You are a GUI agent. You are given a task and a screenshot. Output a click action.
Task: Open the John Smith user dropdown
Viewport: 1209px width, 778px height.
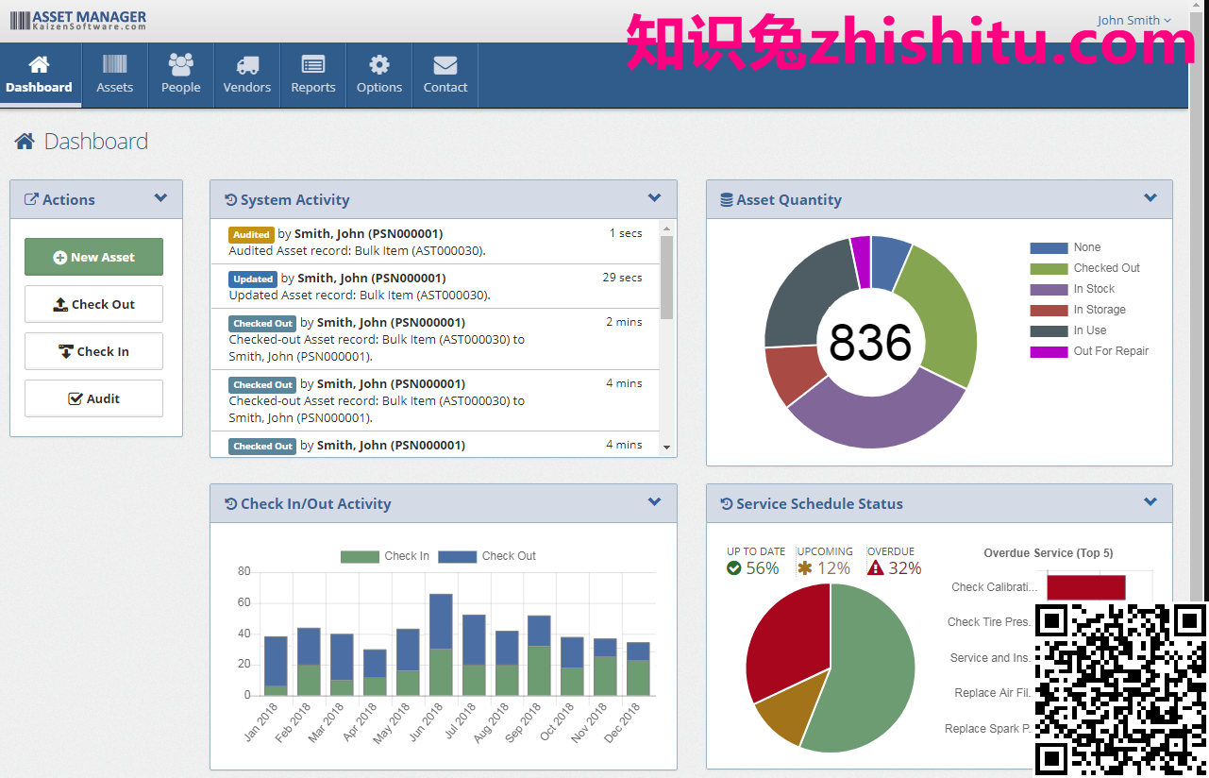[x=1133, y=20]
